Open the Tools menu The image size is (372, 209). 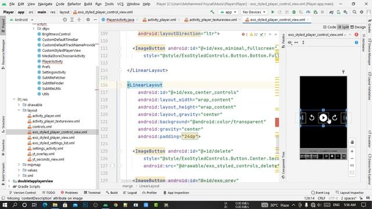pos(109,4)
